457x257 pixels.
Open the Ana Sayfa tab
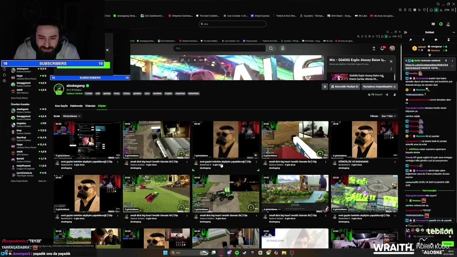[x=61, y=106]
